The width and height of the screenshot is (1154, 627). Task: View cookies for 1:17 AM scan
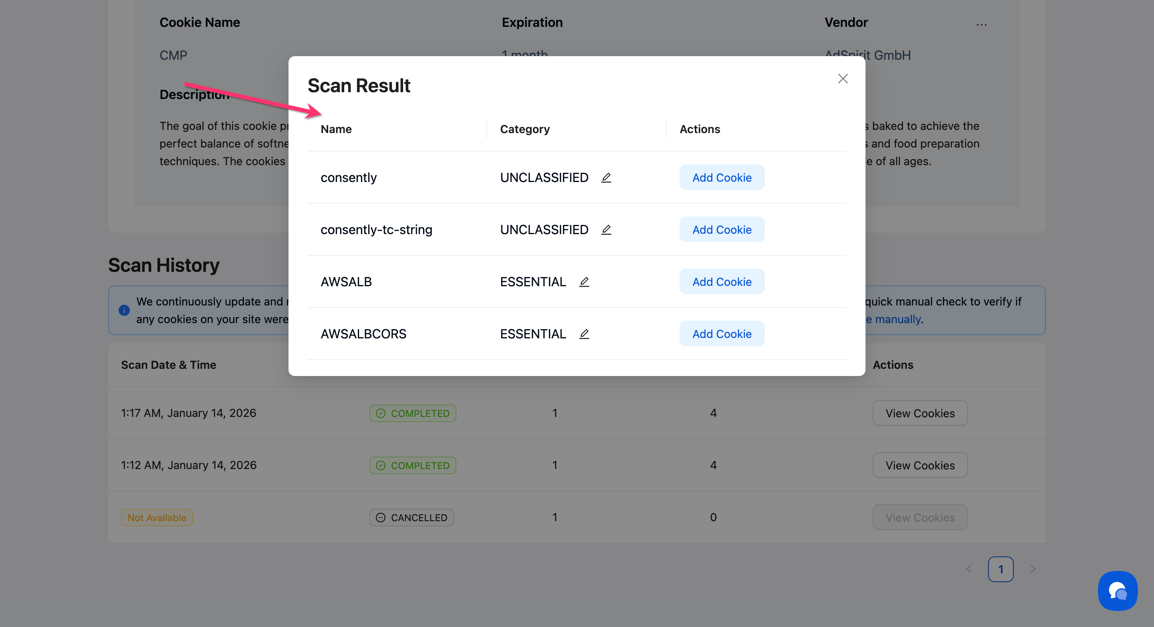point(920,413)
